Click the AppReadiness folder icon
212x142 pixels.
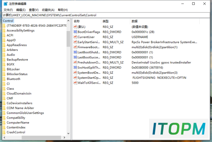click(x=4, y=45)
